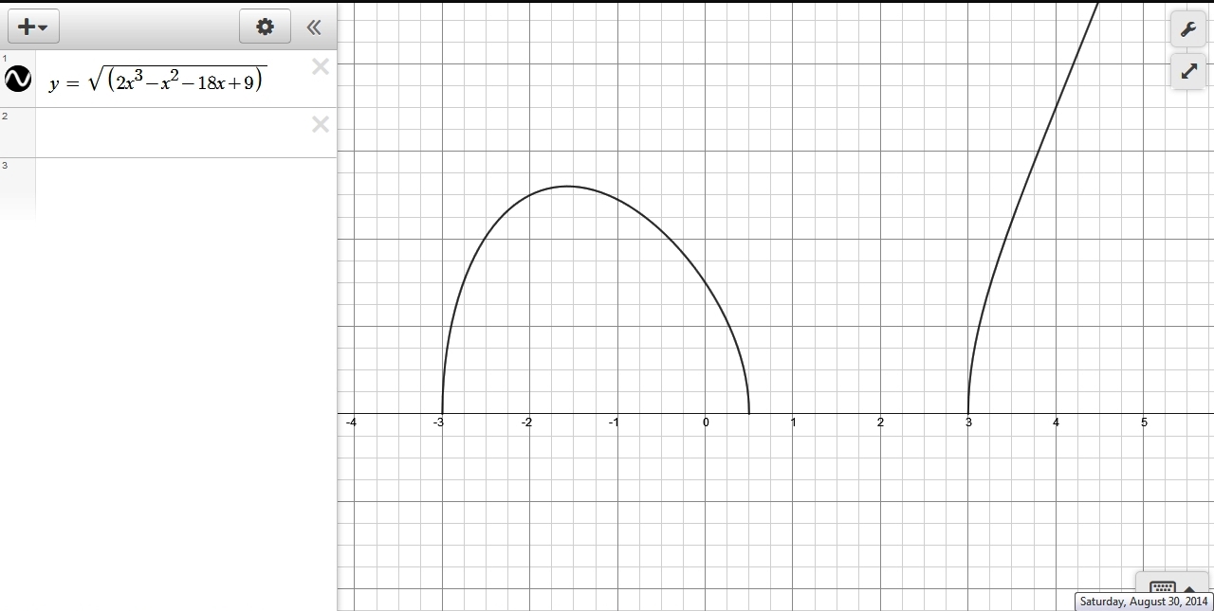The width and height of the screenshot is (1214, 611).
Task: Click the x-axis label -4
Action: point(352,422)
